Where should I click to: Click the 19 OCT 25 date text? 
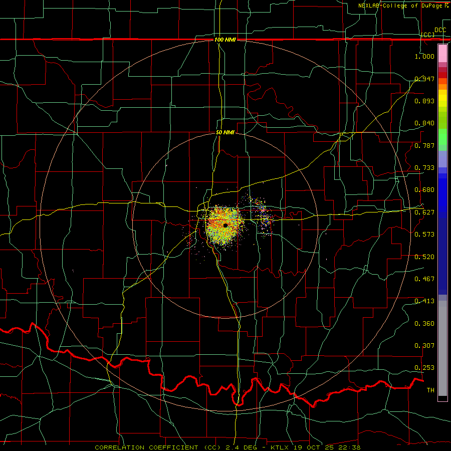point(314,447)
